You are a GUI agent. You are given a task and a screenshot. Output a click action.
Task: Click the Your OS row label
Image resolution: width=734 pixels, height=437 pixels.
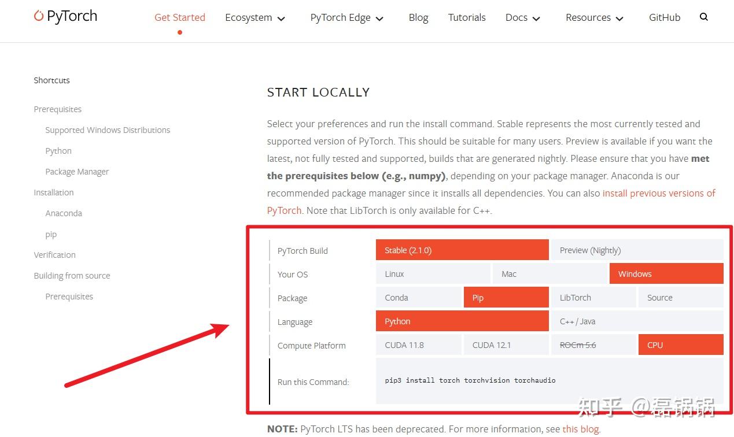293,274
